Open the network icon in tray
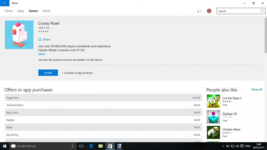The image size is (267, 150). [232, 146]
